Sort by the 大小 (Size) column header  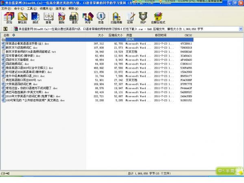[101, 35]
